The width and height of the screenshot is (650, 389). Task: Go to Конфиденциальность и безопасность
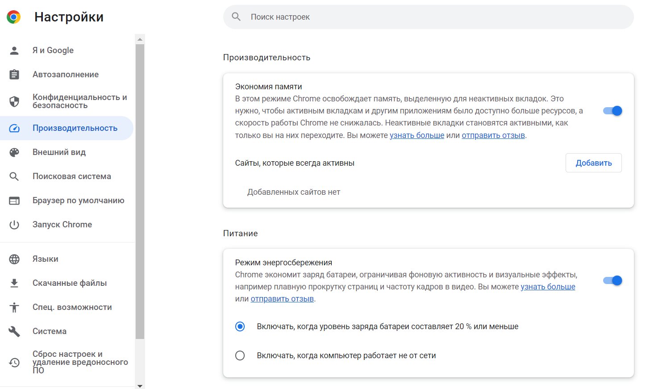pos(67,101)
